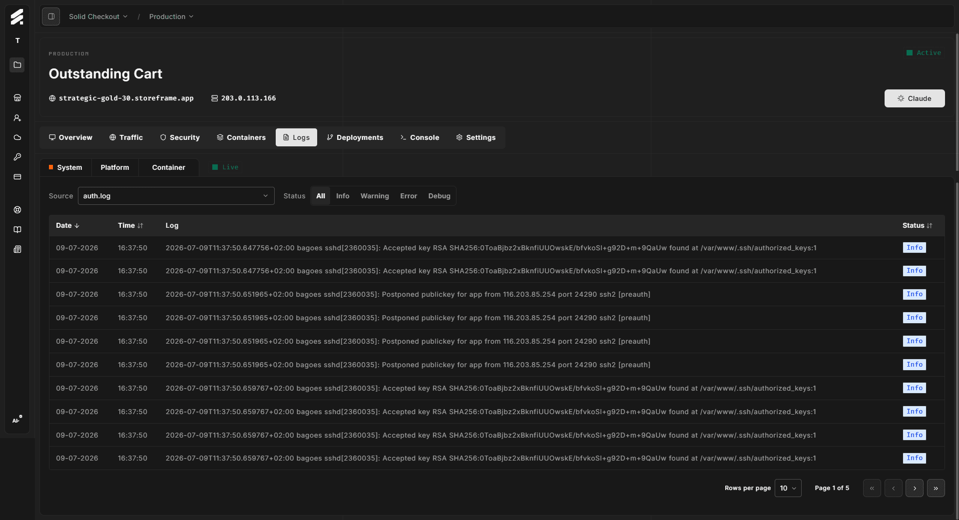
Task: Sort the log table by Time
Action: click(x=130, y=226)
